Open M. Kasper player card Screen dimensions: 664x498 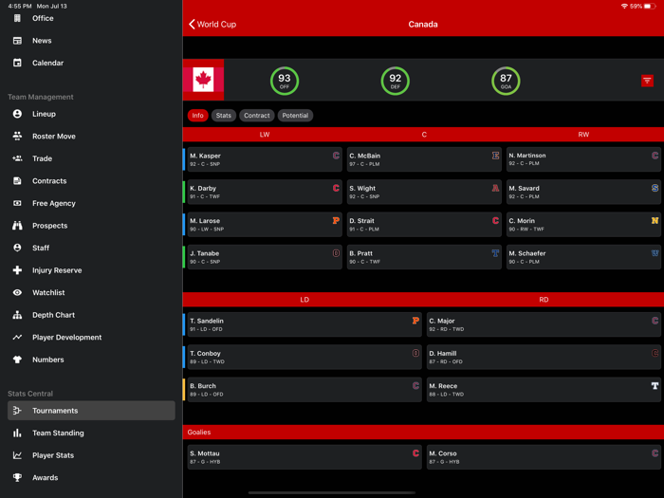point(265,159)
